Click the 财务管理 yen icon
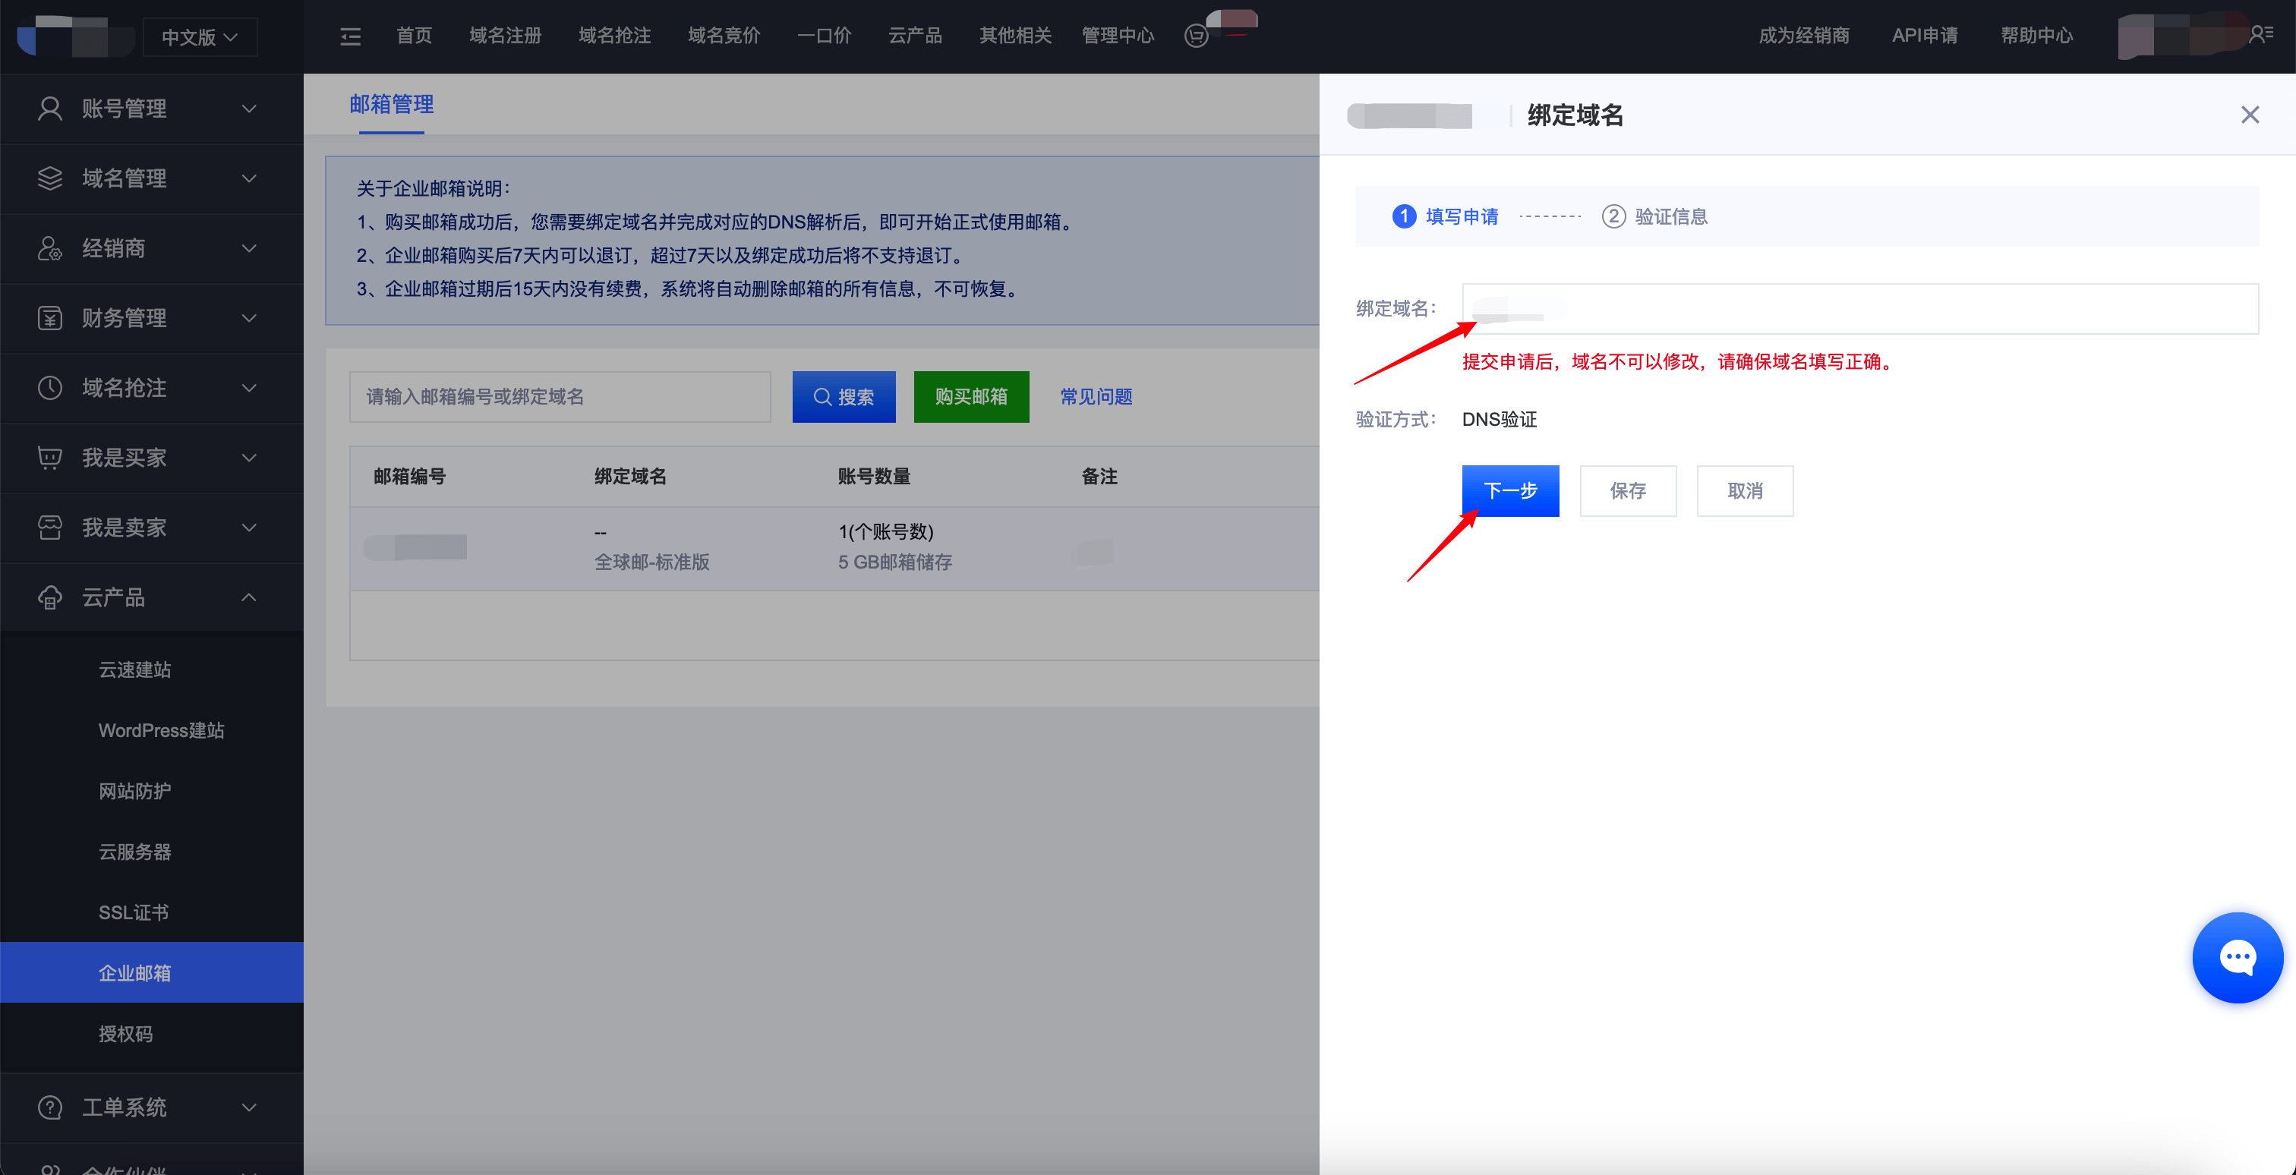 (x=50, y=318)
